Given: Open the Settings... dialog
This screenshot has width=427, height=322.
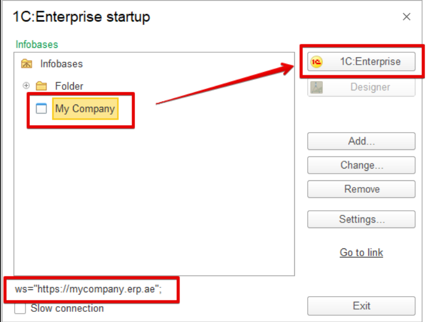Looking at the screenshot, I should [361, 219].
